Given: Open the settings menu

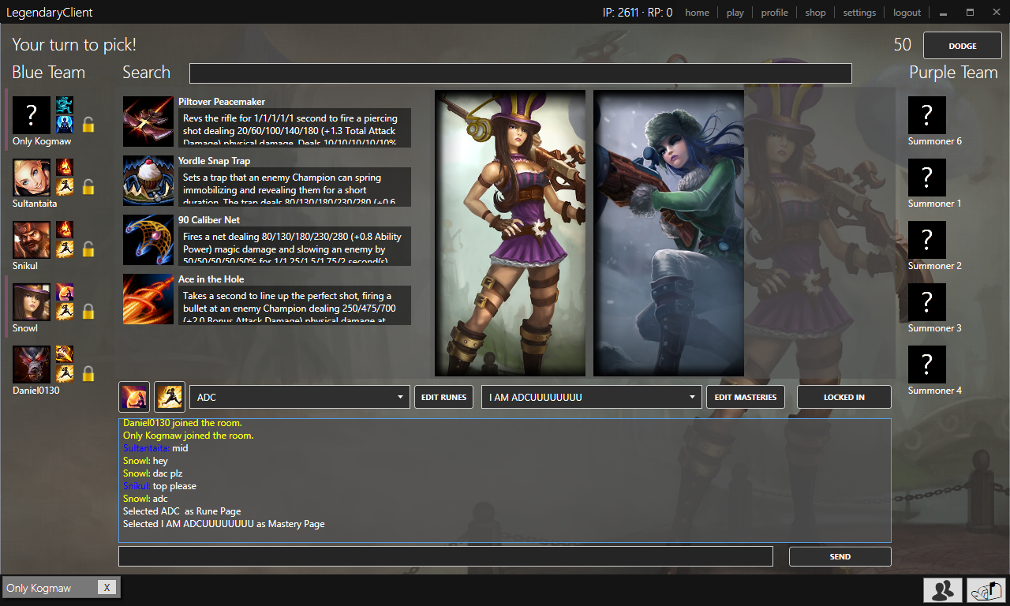Looking at the screenshot, I should [x=859, y=13].
